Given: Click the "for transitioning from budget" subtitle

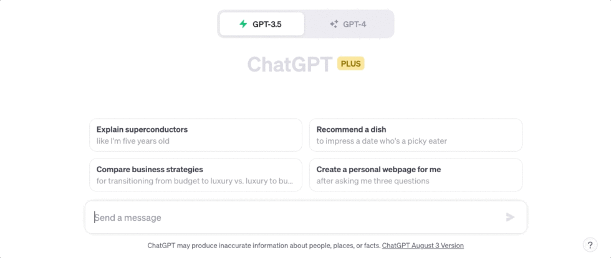Looking at the screenshot, I should point(195,182).
